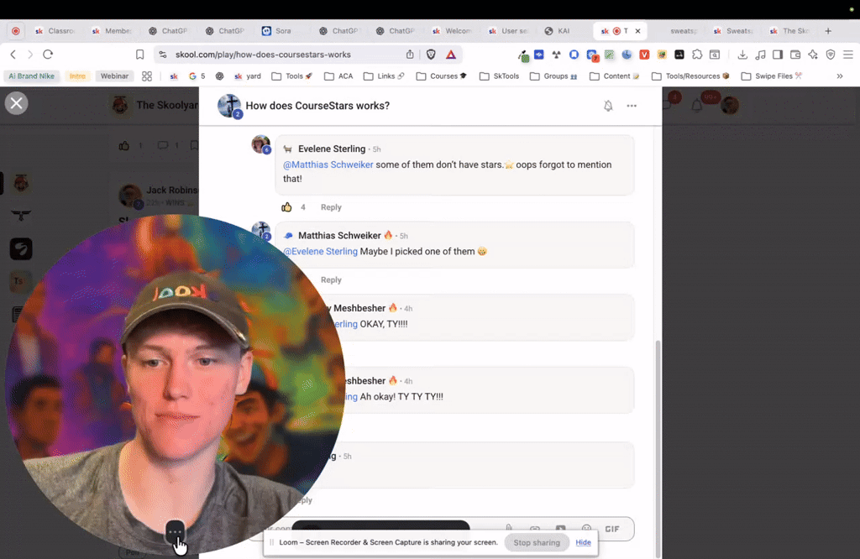Click the @Matthias Schweiker mention link
860x559 pixels.
coord(328,165)
